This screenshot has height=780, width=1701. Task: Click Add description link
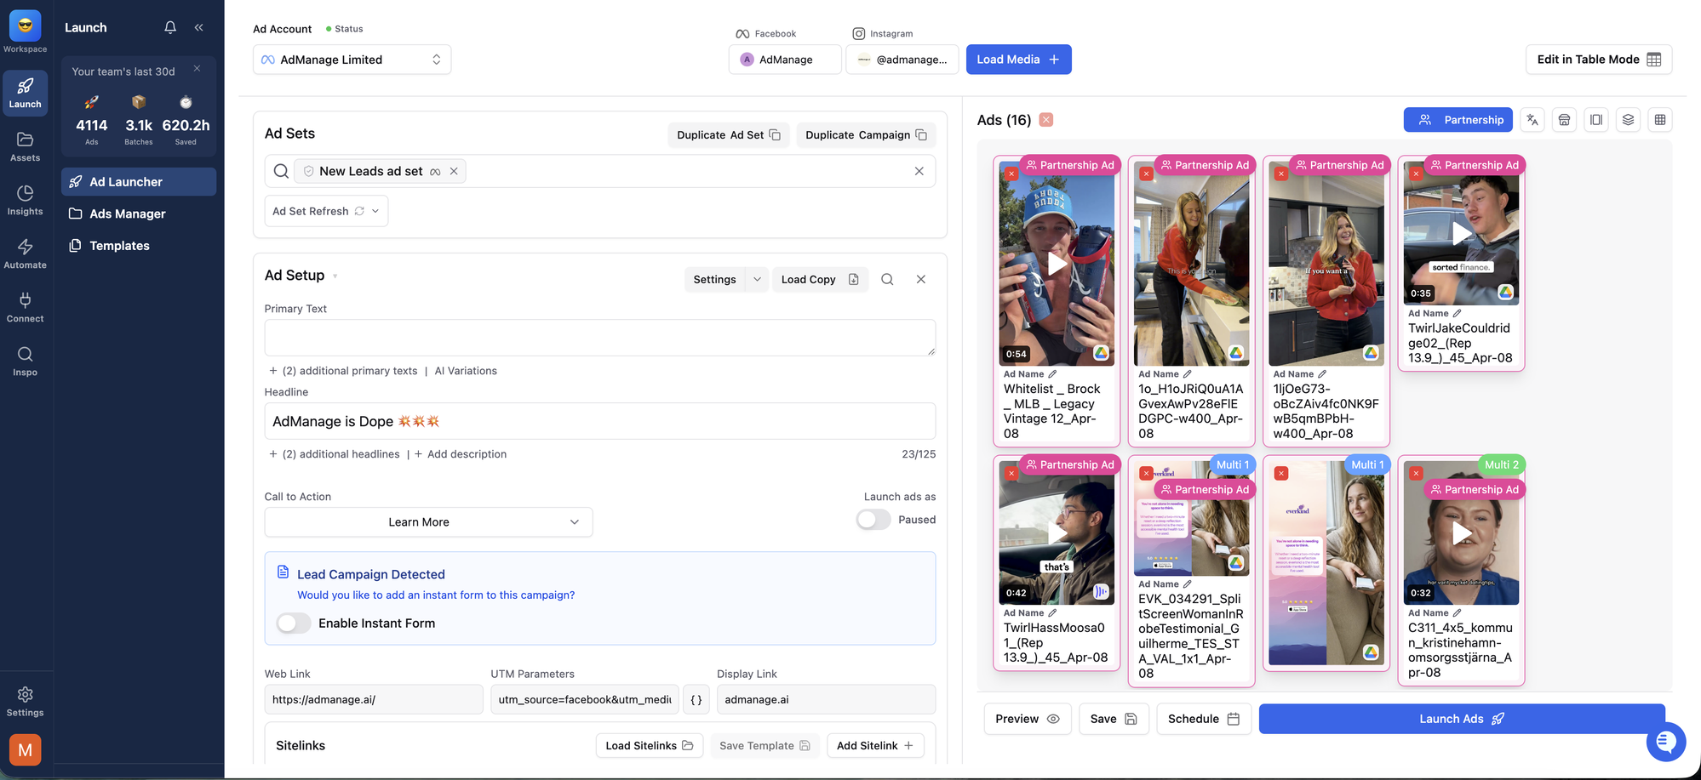(461, 454)
